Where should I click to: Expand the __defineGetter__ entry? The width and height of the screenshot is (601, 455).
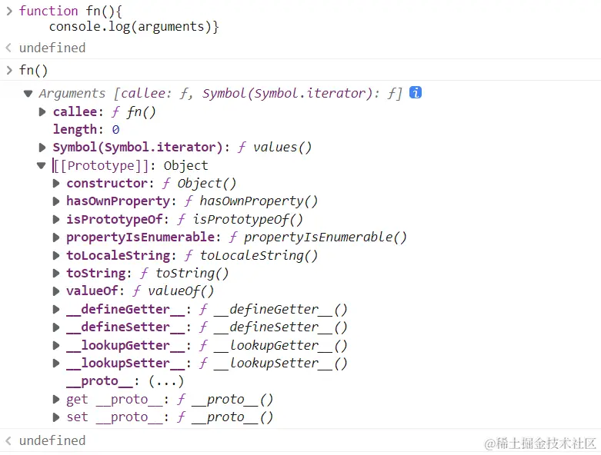pyautogui.click(x=56, y=309)
